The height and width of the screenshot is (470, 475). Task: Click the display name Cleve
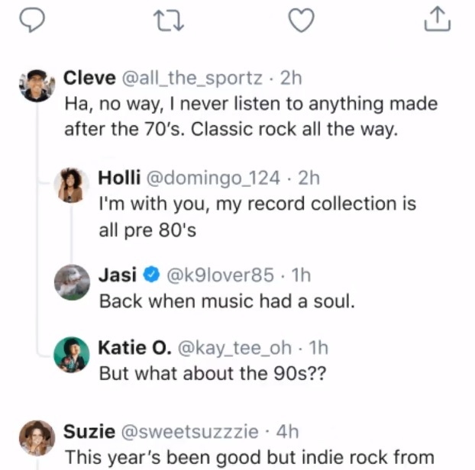tap(88, 78)
